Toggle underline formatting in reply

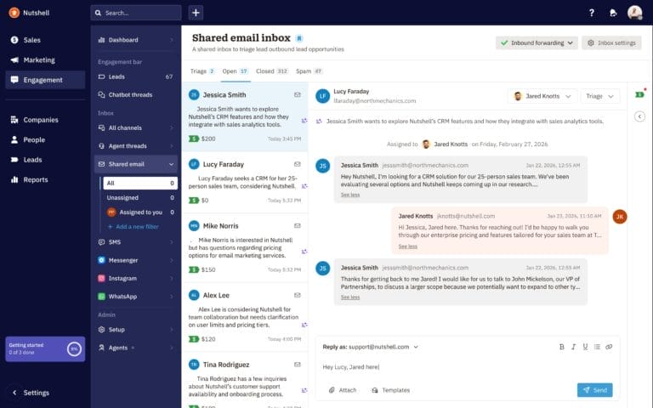(585, 347)
